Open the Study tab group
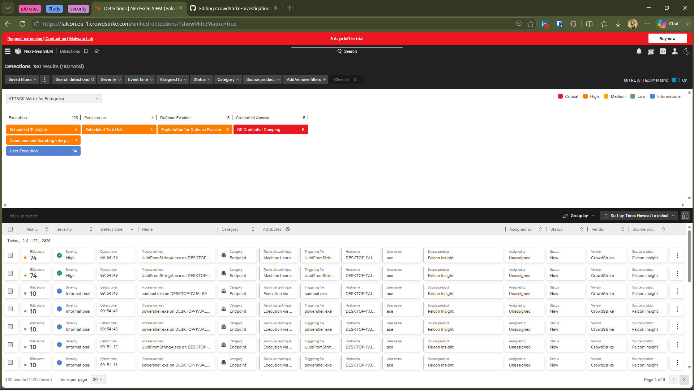Screen dimensions: 694x390 pos(54,9)
